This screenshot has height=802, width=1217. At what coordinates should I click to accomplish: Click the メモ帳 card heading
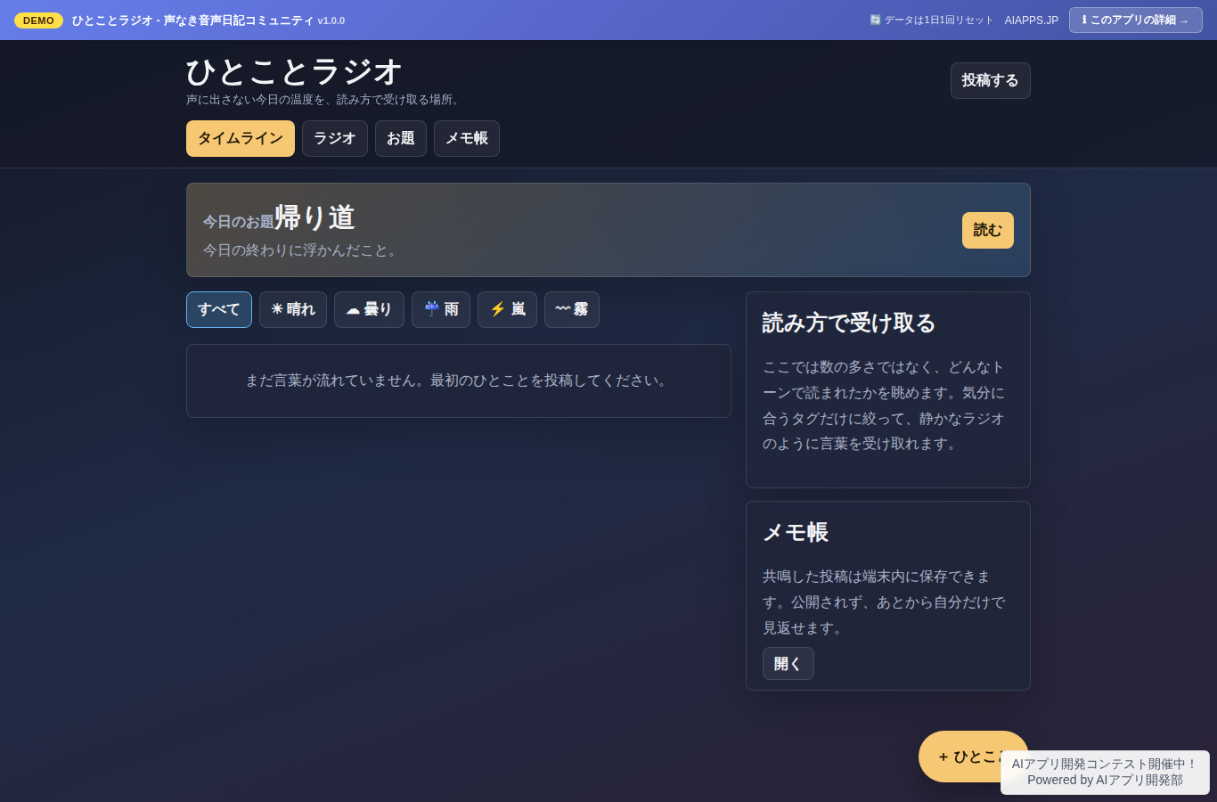[x=796, y=532]
